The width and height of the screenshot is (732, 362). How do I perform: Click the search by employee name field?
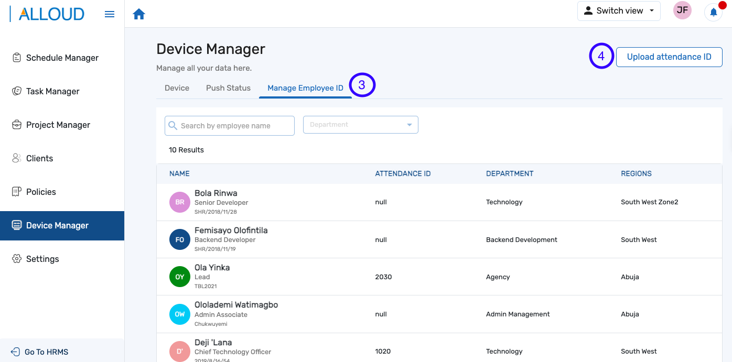(x=230, y=126)
